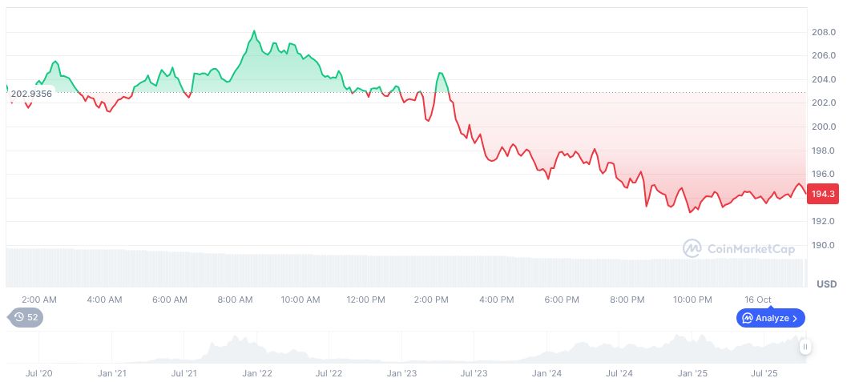Click the 2:00 PM time axis label
The width and height of the screenshot is (859, 382).
click(x=431, y=300)
